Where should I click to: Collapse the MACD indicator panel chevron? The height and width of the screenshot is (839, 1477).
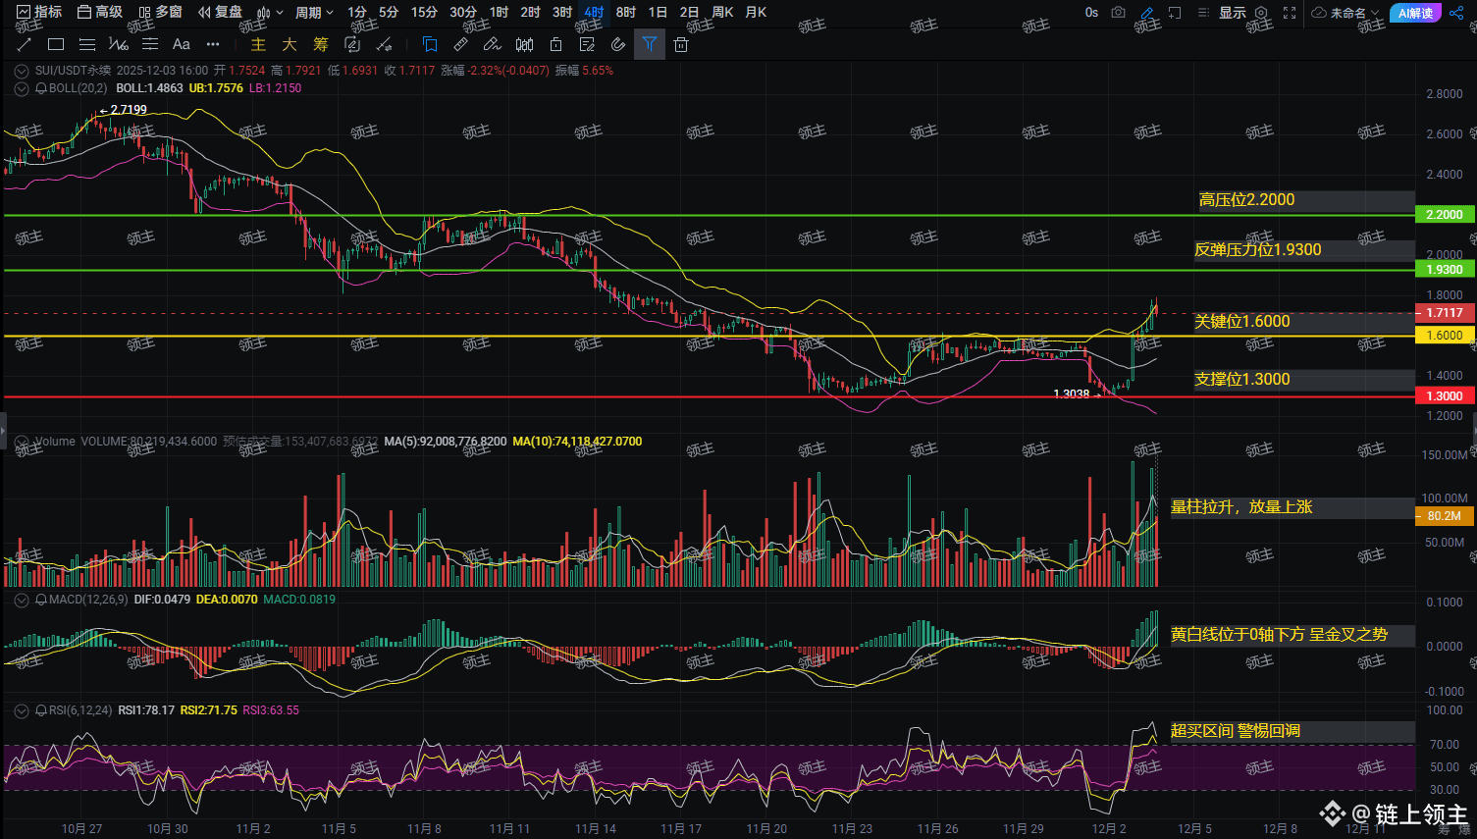pos(21,600)
